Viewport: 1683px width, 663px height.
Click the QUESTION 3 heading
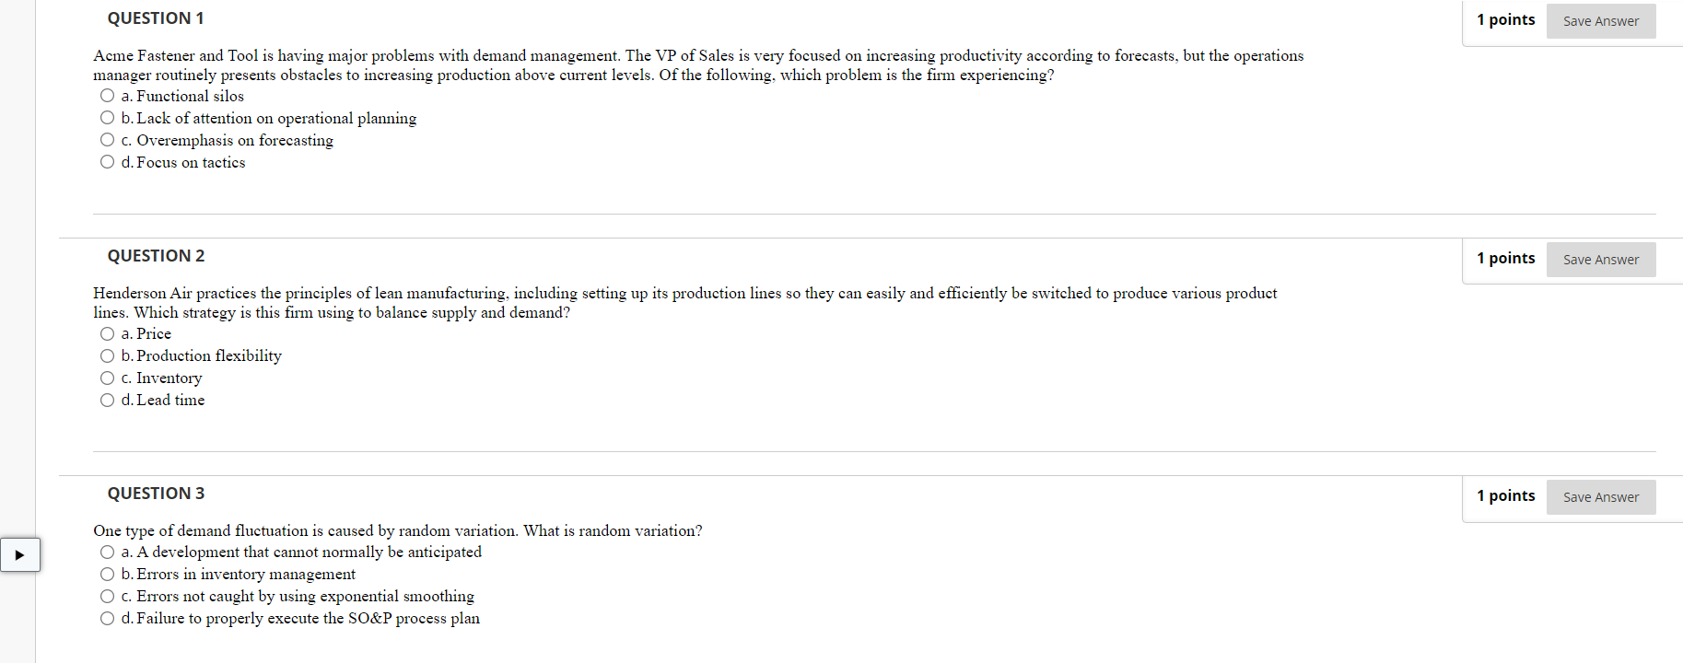pyautogui.click(x=155, y=493)
